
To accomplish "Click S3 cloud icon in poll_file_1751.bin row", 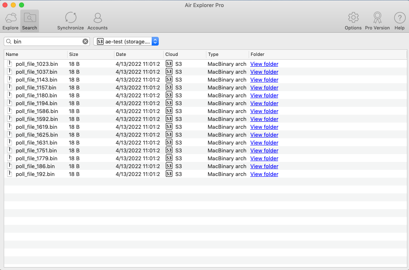I will point(169,150).
